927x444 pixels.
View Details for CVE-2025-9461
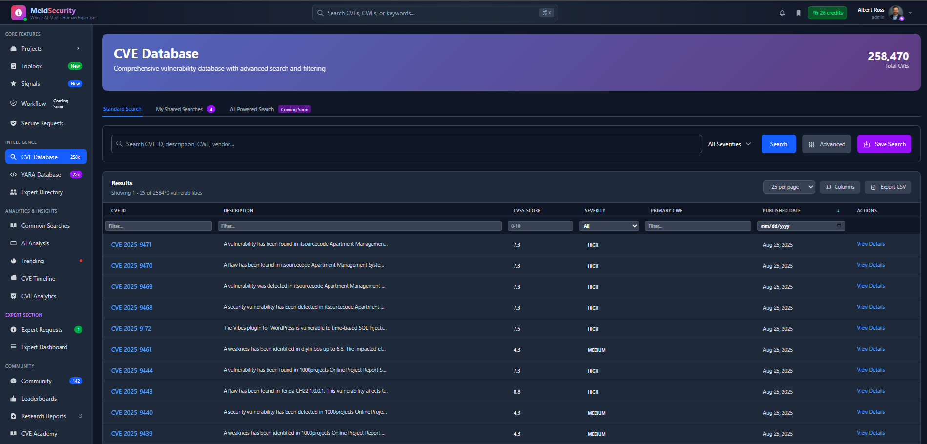click(x=870, y=349)
